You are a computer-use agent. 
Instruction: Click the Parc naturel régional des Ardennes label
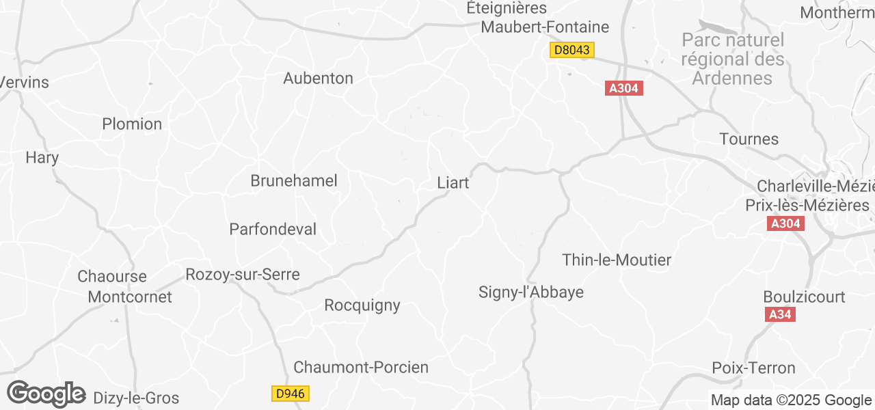733,59
